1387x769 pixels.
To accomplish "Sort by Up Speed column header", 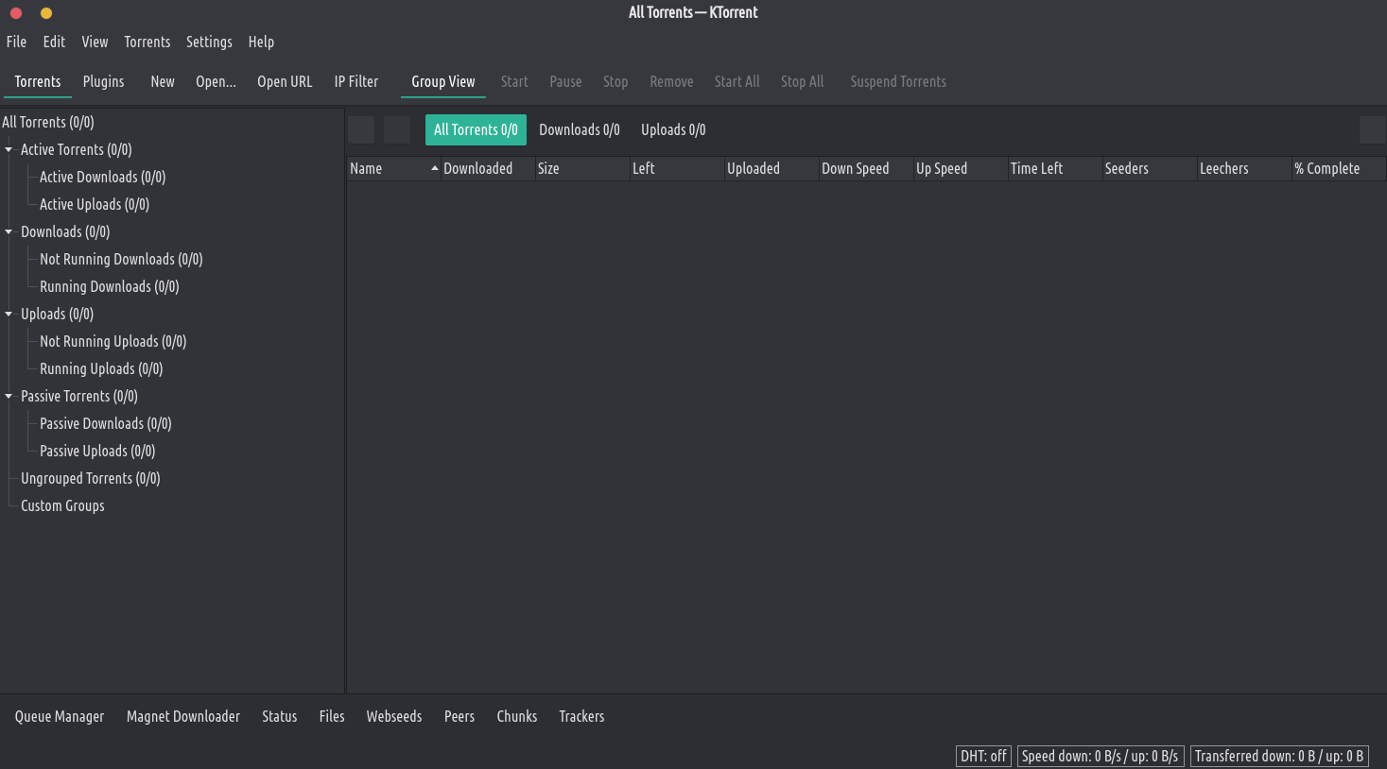I will click(x=961, y=168).
